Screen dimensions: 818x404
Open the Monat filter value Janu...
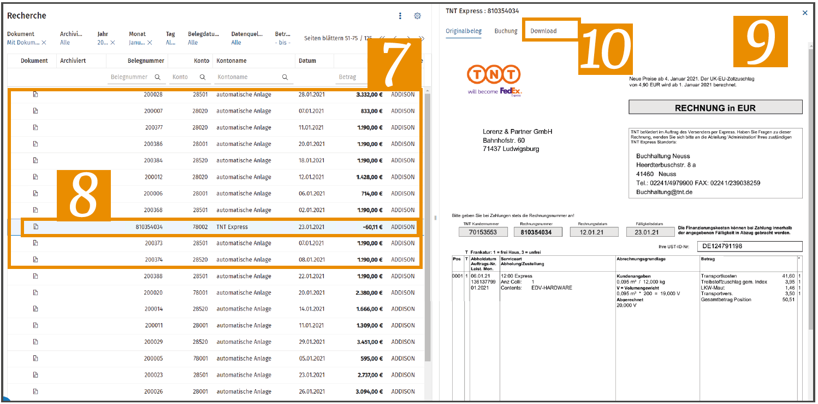pos(137,43)
